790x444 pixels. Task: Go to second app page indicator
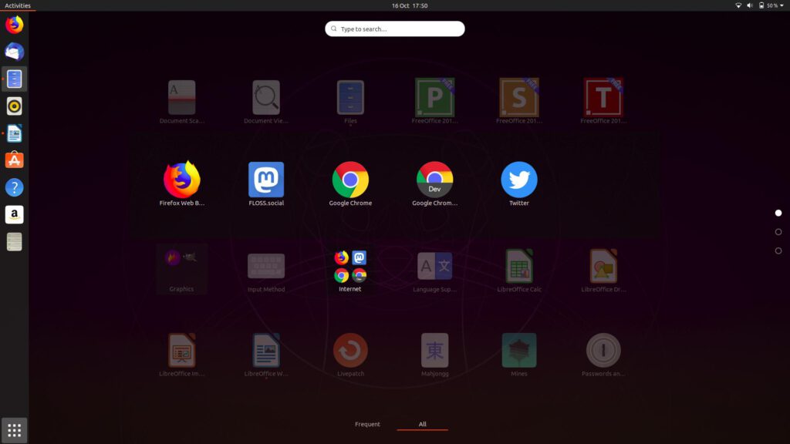[778, 231]
